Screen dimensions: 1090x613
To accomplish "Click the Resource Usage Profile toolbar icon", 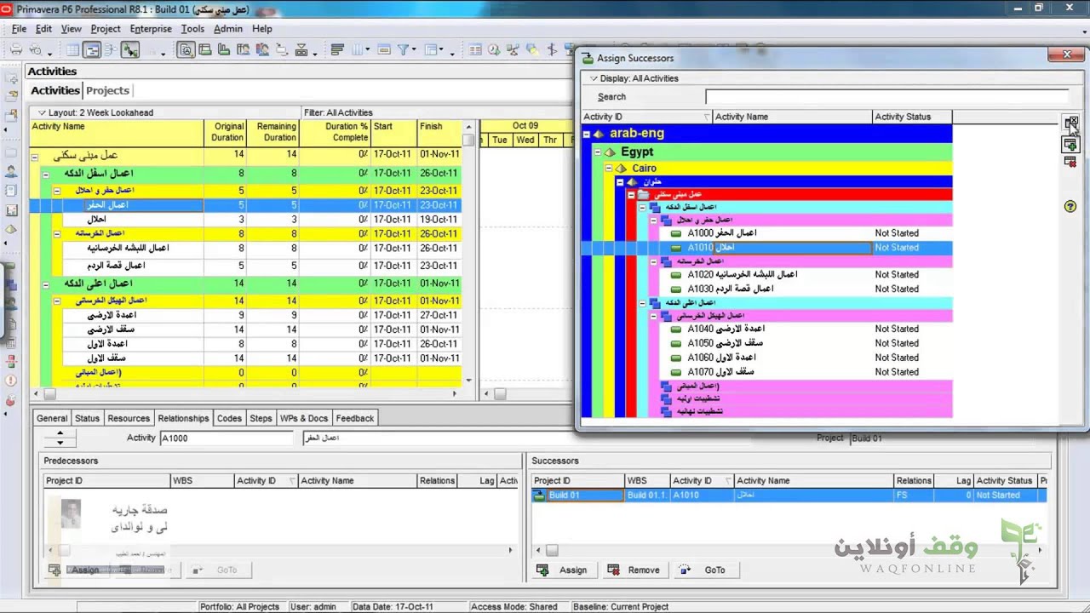I will click(x=261, y=50).
